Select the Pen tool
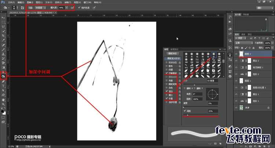Screen dimensions: 275x148 click(x=3, y=82)
